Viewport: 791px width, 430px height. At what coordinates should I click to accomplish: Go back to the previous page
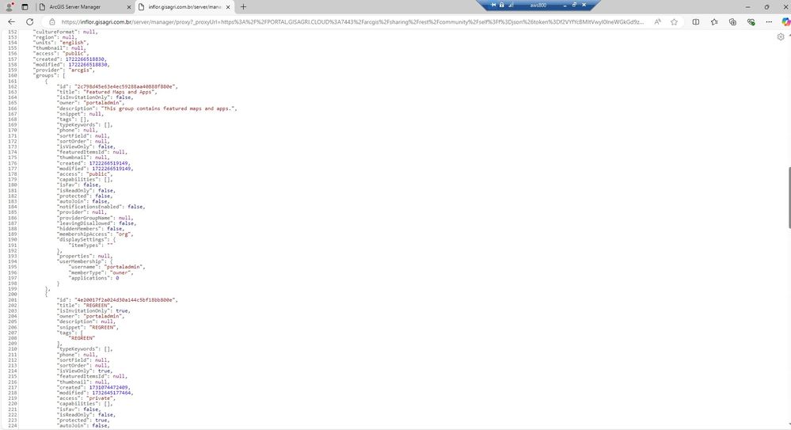point(12,22)
